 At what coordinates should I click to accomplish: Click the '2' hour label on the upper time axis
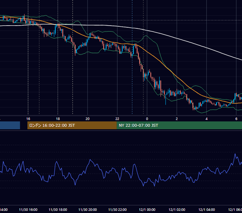coord(177,119)
